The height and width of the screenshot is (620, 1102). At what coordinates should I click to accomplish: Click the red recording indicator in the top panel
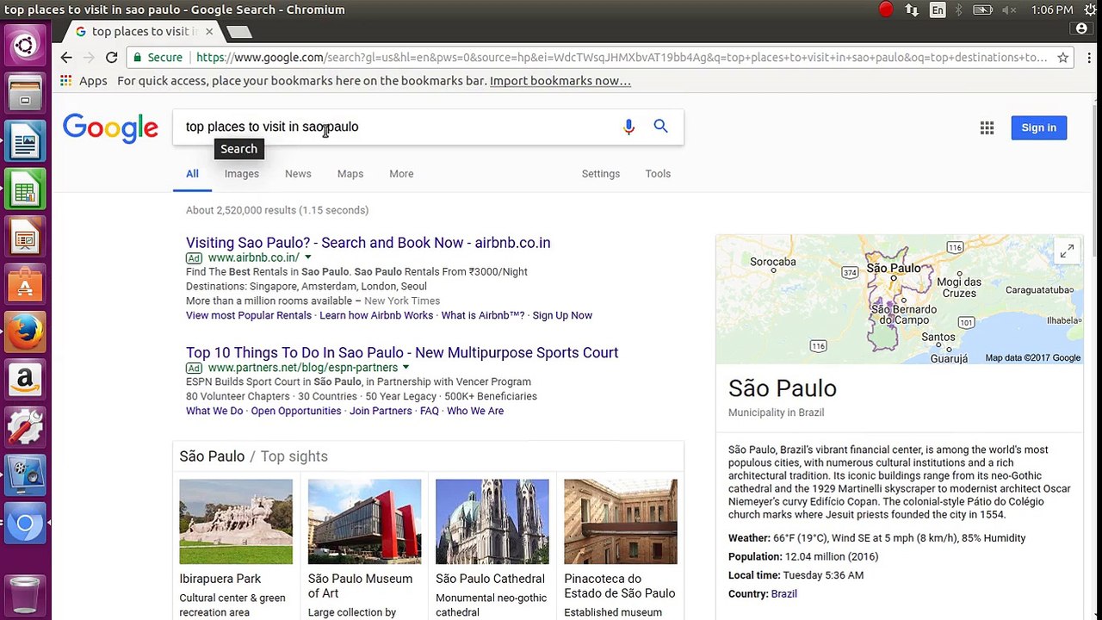pos(886,9)
